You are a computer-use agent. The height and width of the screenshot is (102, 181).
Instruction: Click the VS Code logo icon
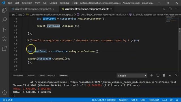click(x=3, y=3)
